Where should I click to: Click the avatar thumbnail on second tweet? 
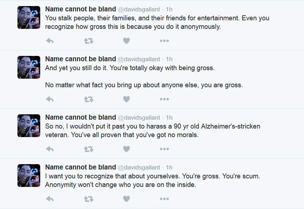[29, 67]
